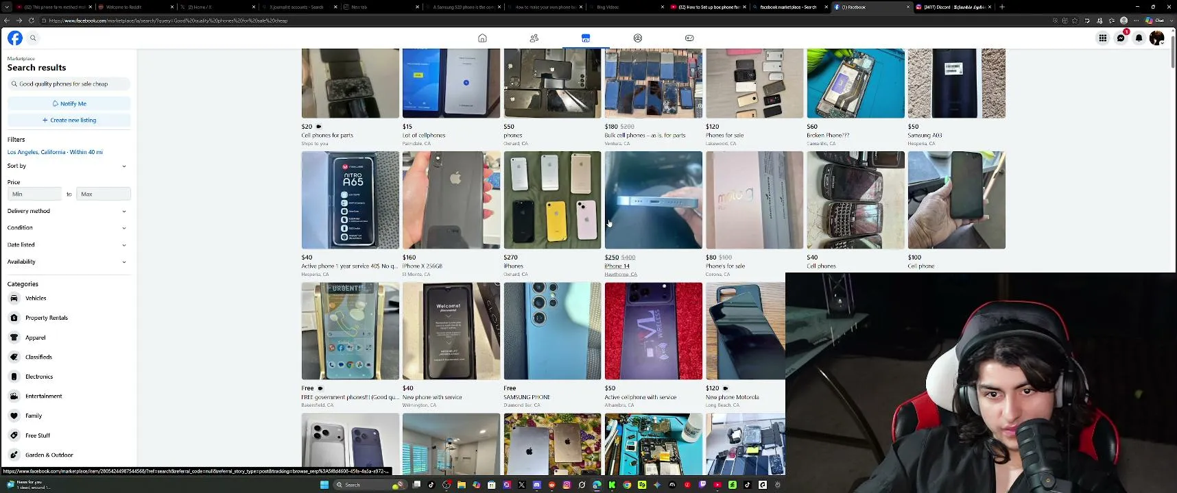
Task: Click the Min price field
Action: pyautogui.click(x=34, y=194)
